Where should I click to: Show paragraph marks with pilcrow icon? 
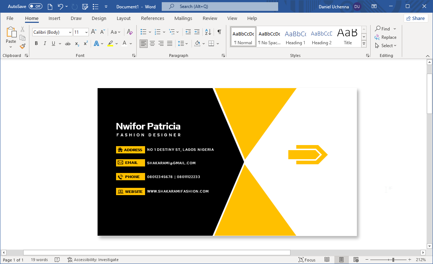tap(219, 32)
